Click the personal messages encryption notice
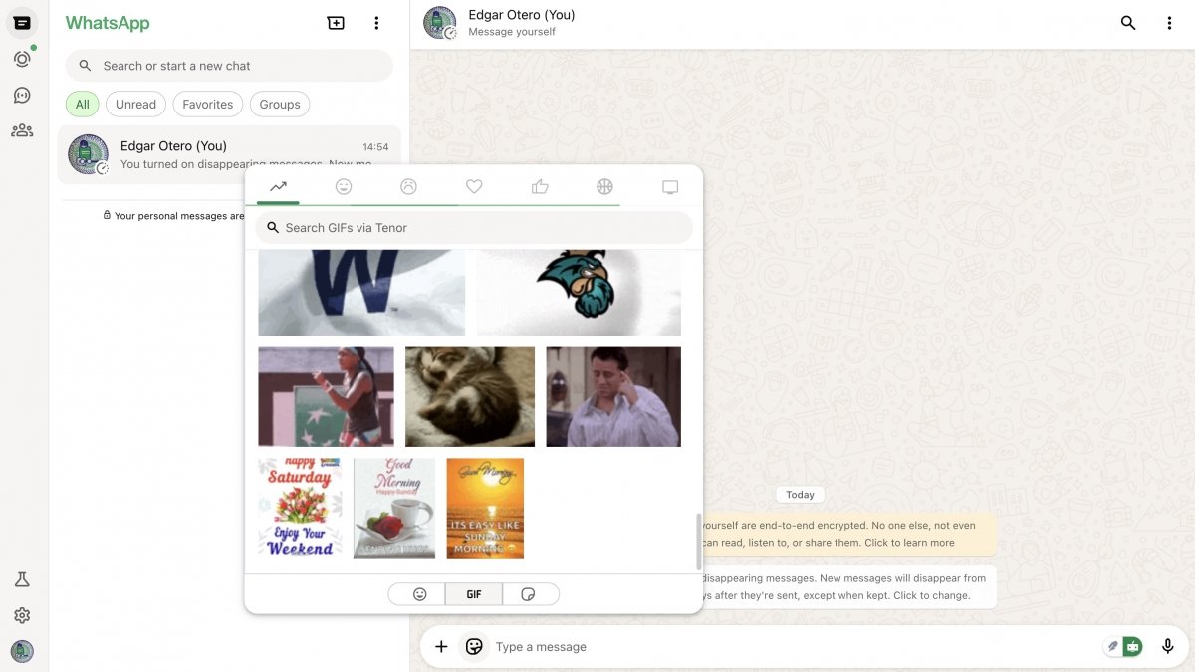This screenshot has width=1195, height=672. pos(173,216)
